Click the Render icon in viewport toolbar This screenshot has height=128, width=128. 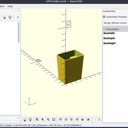30,119
